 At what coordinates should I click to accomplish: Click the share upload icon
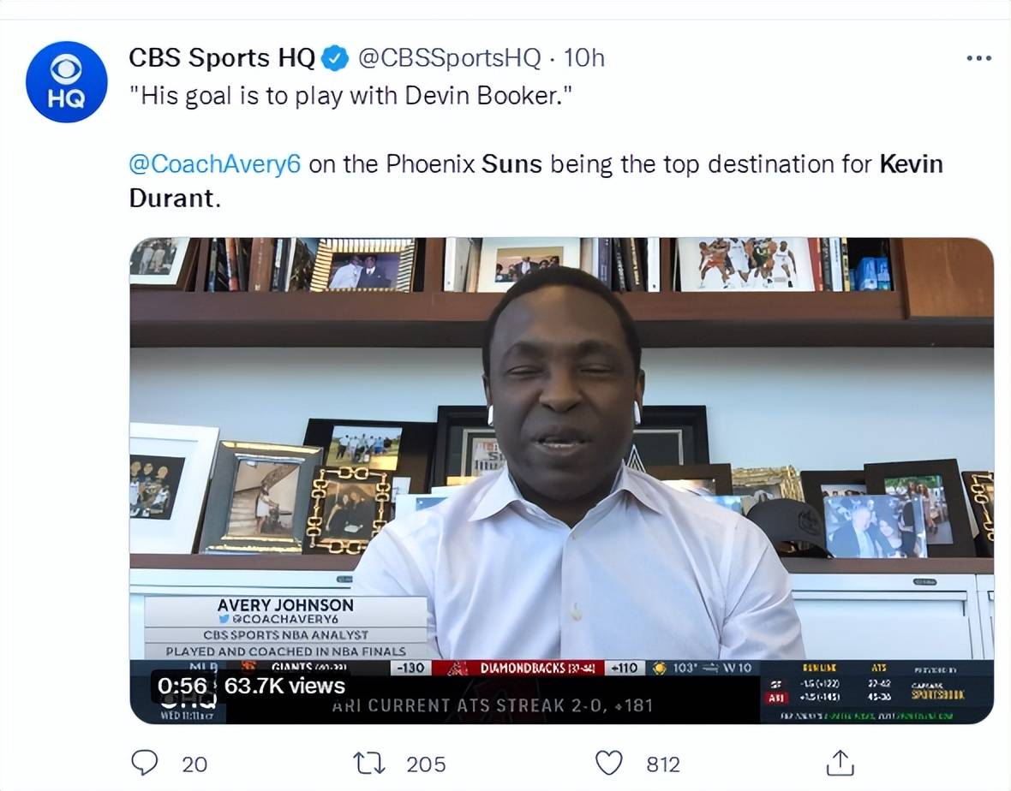coord(841,763)
